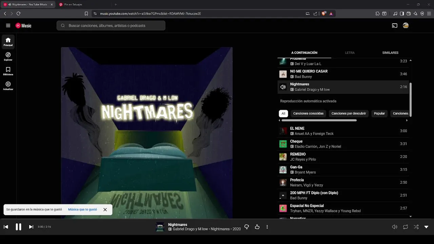
Task: Open the account avatar menu
Action: pyautogui.click(x=406, y=25)
